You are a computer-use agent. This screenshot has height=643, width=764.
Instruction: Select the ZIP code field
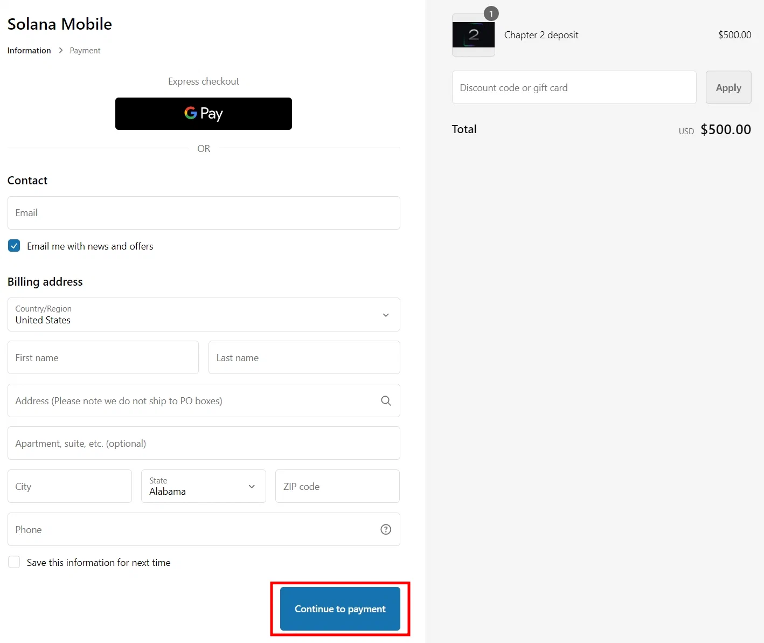click(337, 486)
